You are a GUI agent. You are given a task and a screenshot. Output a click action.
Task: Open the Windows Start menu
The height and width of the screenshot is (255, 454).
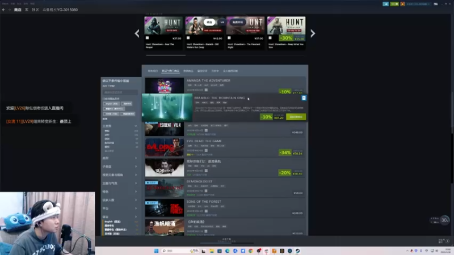point(156,250)
